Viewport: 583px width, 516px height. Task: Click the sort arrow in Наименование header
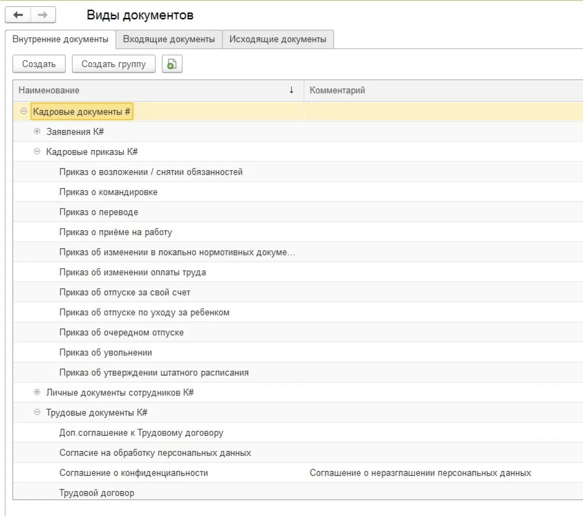point(291,90)
